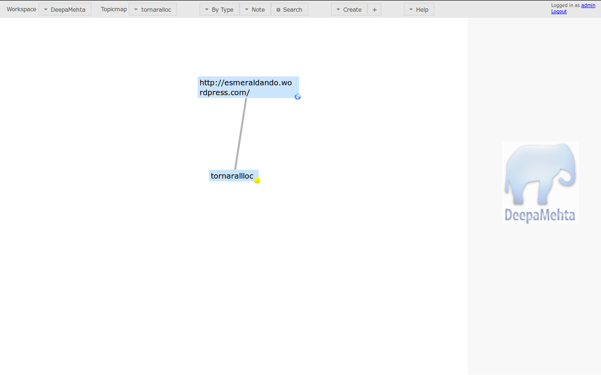
Task: Click the admin user link
Action: 588,6
